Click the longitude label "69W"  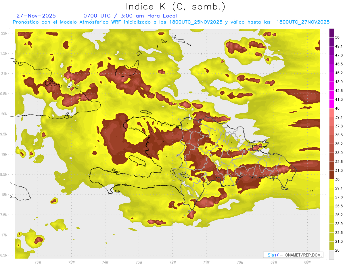(273, 262)
